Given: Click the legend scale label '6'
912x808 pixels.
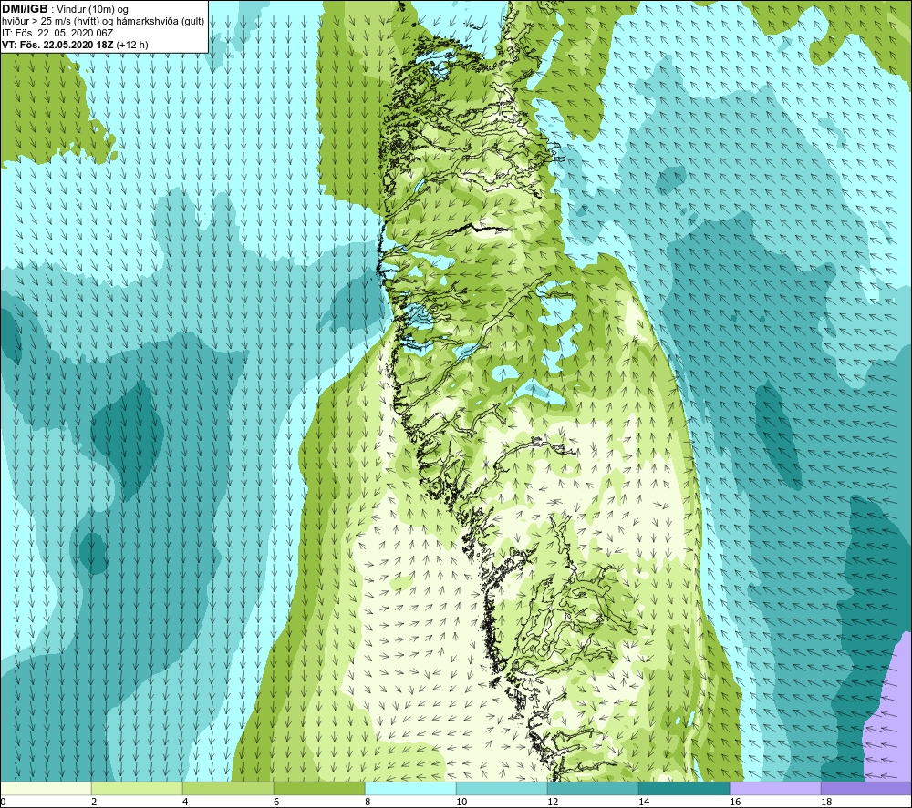Looking at the screenshot, I should click(276, 802).
